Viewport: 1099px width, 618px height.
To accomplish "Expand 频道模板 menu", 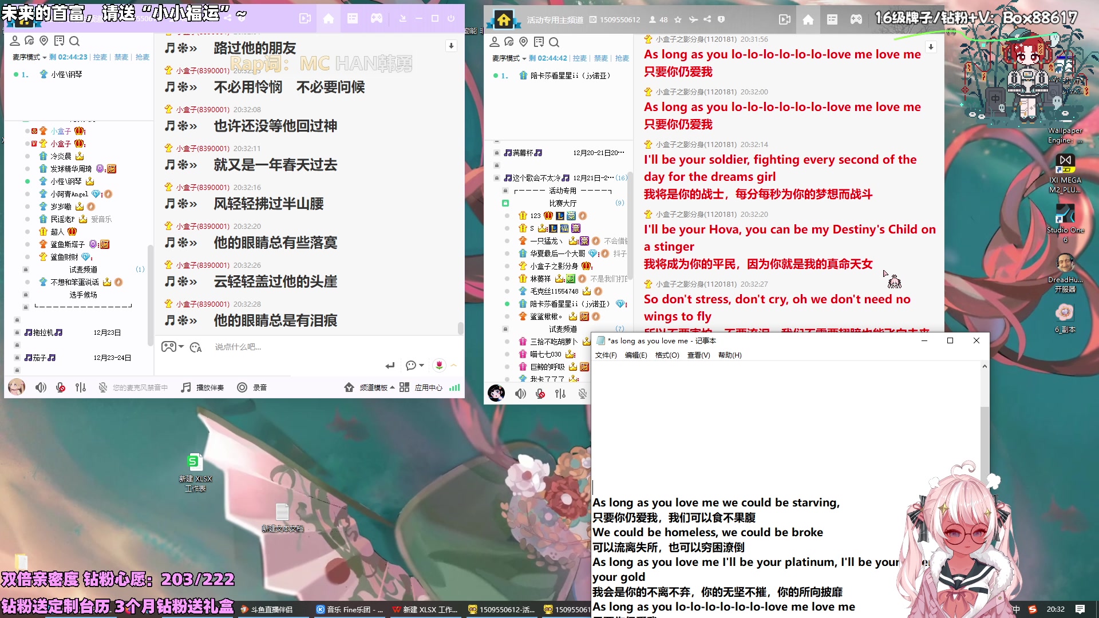I will (x=369, y=387).
